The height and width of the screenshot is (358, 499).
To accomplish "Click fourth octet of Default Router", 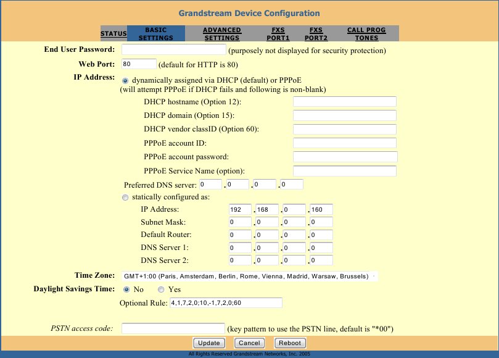I will click(x=321, y=235).
